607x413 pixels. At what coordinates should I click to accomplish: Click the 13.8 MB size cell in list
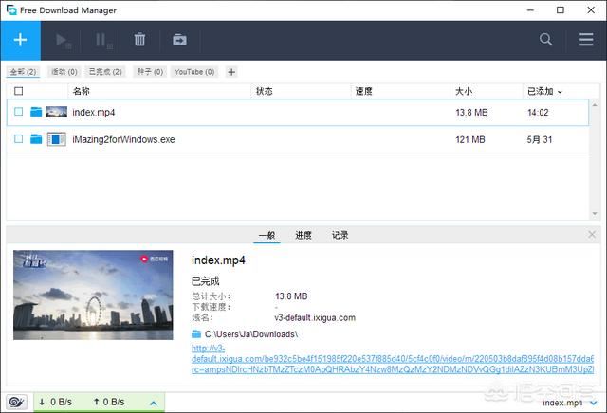[x=471, y=113]
